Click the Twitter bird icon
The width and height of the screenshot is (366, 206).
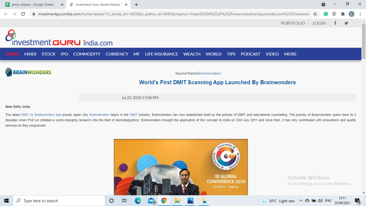[346, 23]
